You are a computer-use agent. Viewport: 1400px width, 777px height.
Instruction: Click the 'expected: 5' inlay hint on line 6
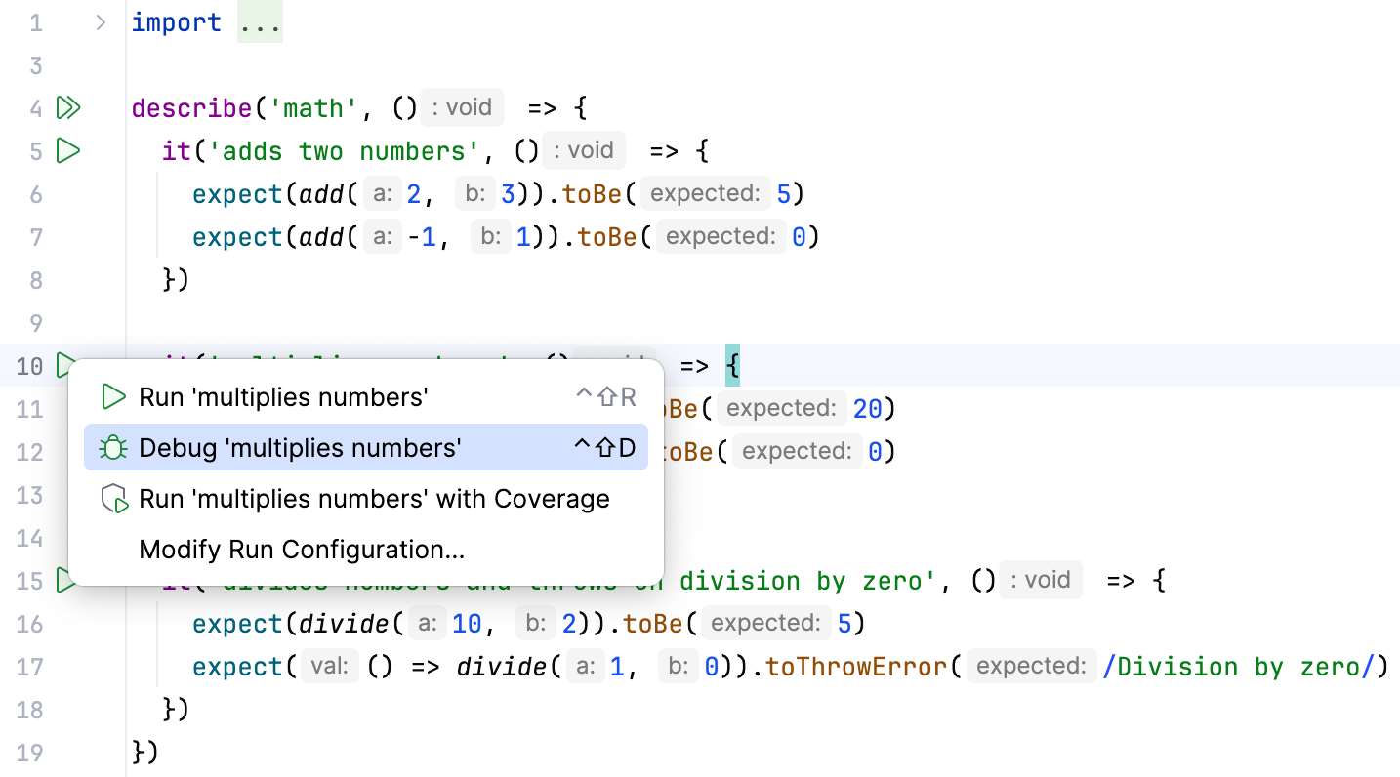[705, 193]
